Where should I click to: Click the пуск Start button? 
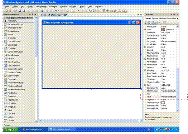pyautogui.click(x=10, y=129)
